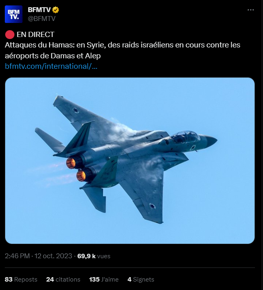
Task: Click the 'aéroports de Damas et Alep' text line
Action: coord(53,56)
